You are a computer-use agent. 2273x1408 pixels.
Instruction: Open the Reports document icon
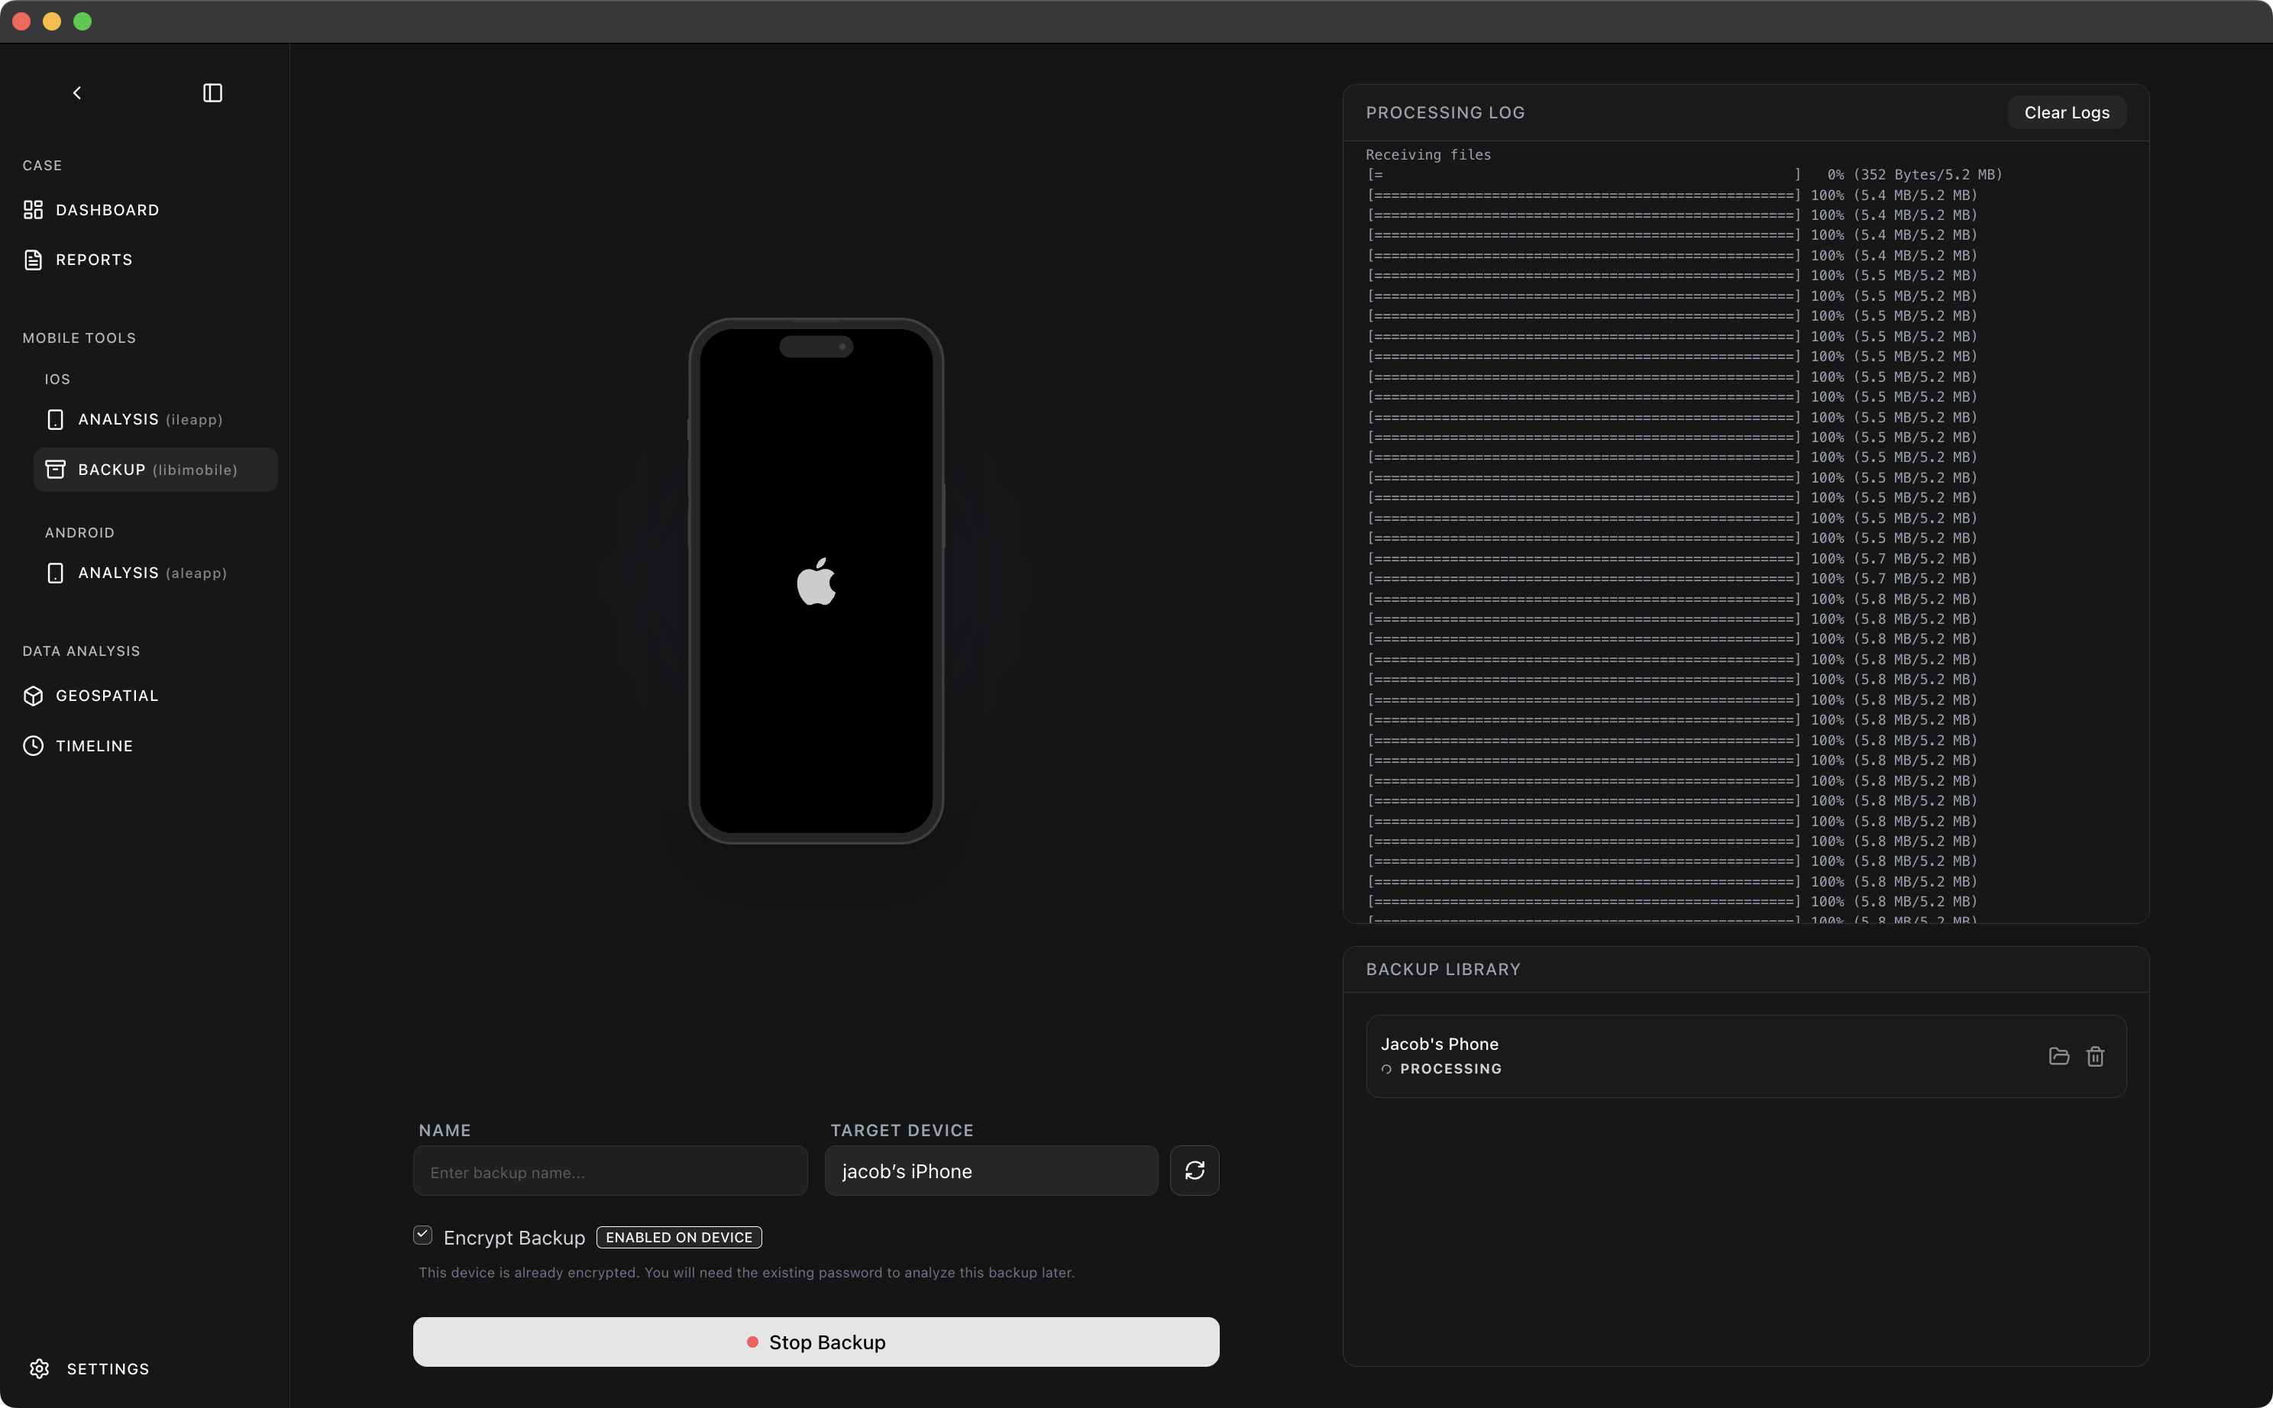pos(34,260)
